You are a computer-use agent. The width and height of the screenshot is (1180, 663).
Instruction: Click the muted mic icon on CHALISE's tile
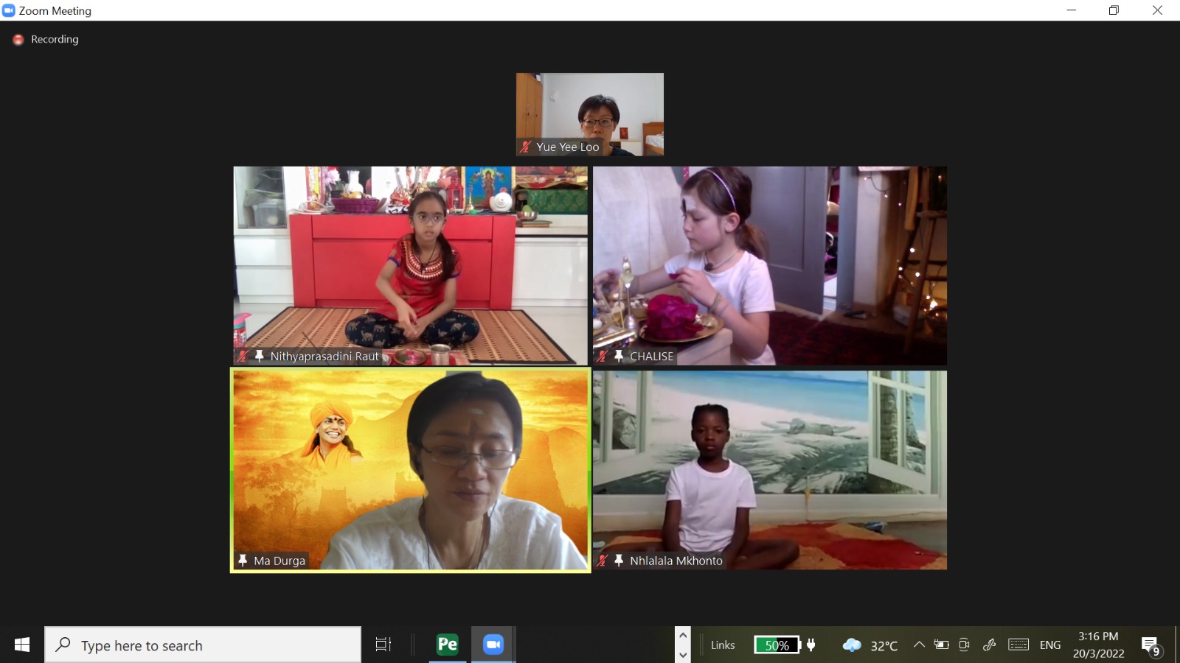pyautogui.click(x=603, y=357)
